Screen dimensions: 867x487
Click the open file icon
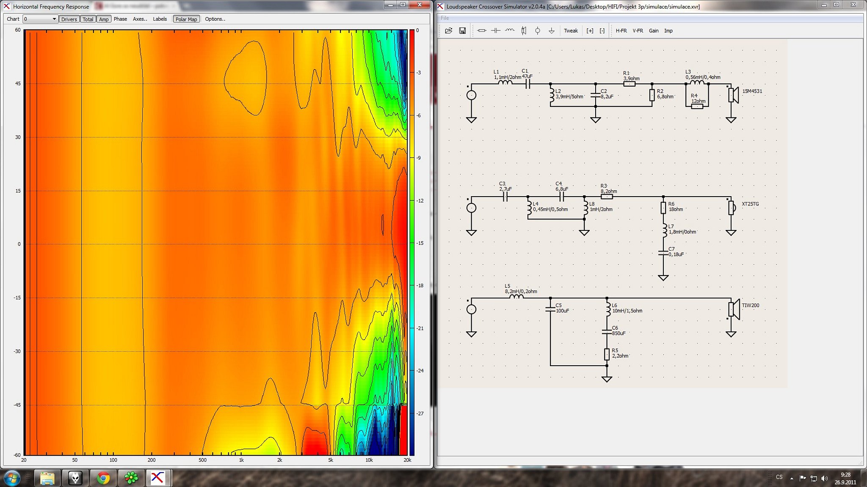tap(449, 31)
